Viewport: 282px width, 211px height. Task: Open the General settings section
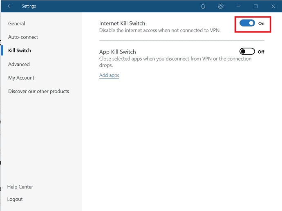pos(16,24)
